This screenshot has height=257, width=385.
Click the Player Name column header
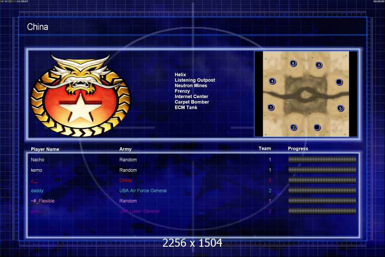pyautogui.click(x=45, y=149)
